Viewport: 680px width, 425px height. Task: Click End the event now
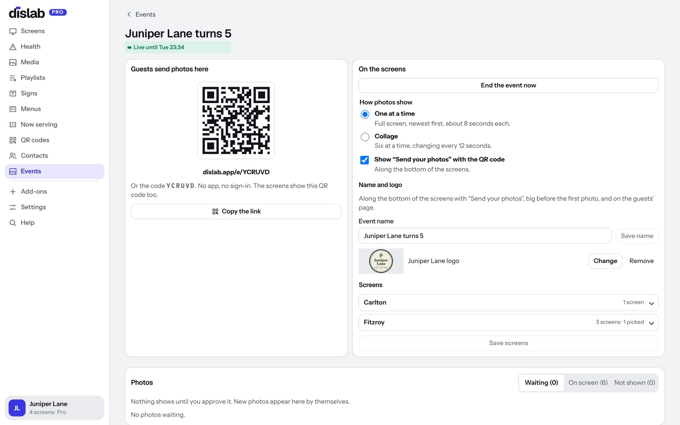point(508,85)
